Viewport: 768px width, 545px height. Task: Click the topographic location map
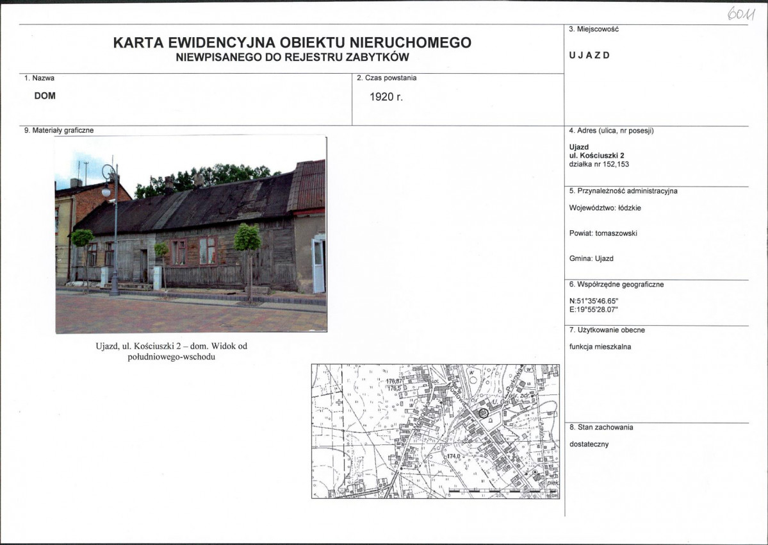pyautogui.click(x=436, y=432)
